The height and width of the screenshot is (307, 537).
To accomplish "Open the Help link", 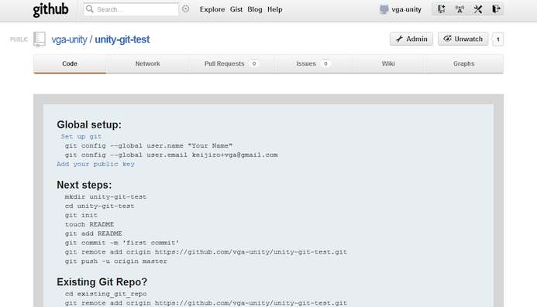I will (x=274, y=9).
